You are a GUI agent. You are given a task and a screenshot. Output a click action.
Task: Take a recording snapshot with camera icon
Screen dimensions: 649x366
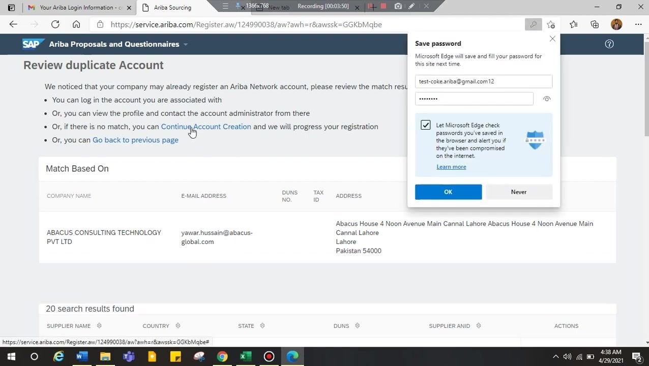pos(398,6)
